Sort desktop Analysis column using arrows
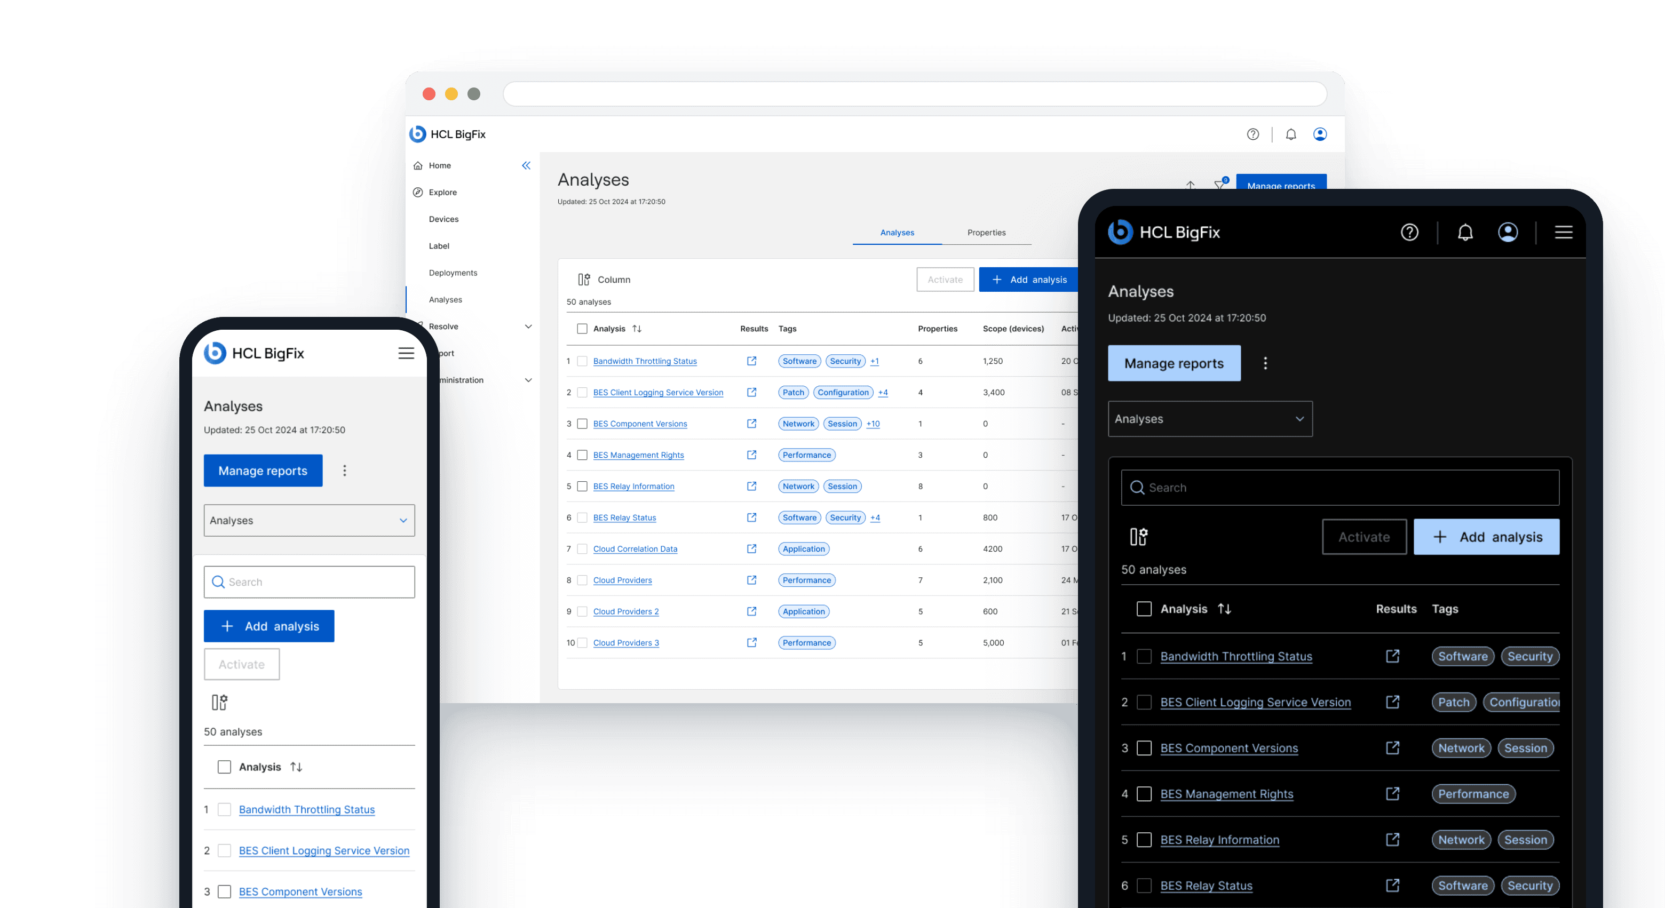The image size is (1665, 908). [637, 328]
